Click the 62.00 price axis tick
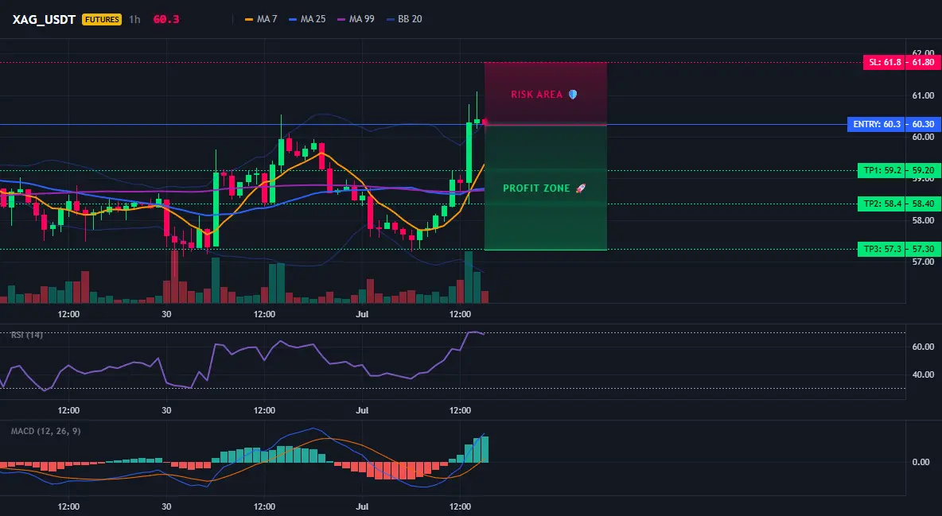 click(923, 53)
